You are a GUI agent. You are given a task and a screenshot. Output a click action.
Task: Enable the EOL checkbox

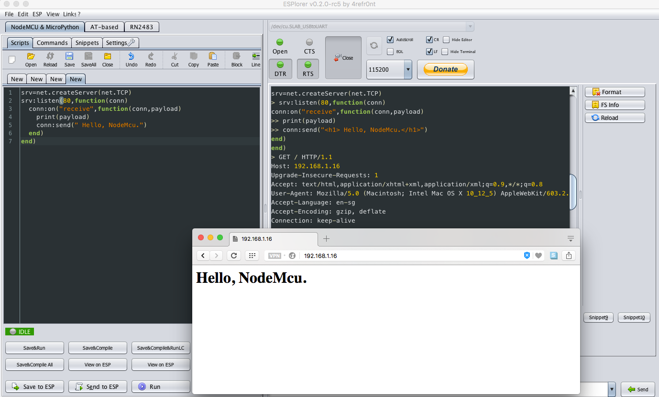390,51
